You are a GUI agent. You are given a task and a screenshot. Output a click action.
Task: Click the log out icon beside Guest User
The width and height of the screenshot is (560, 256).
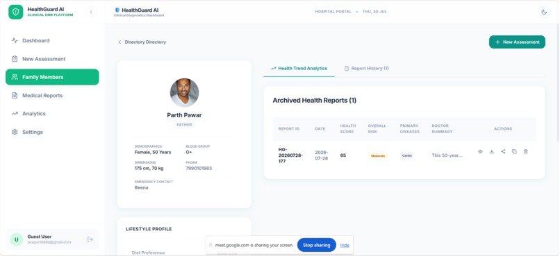click(90, 239)
